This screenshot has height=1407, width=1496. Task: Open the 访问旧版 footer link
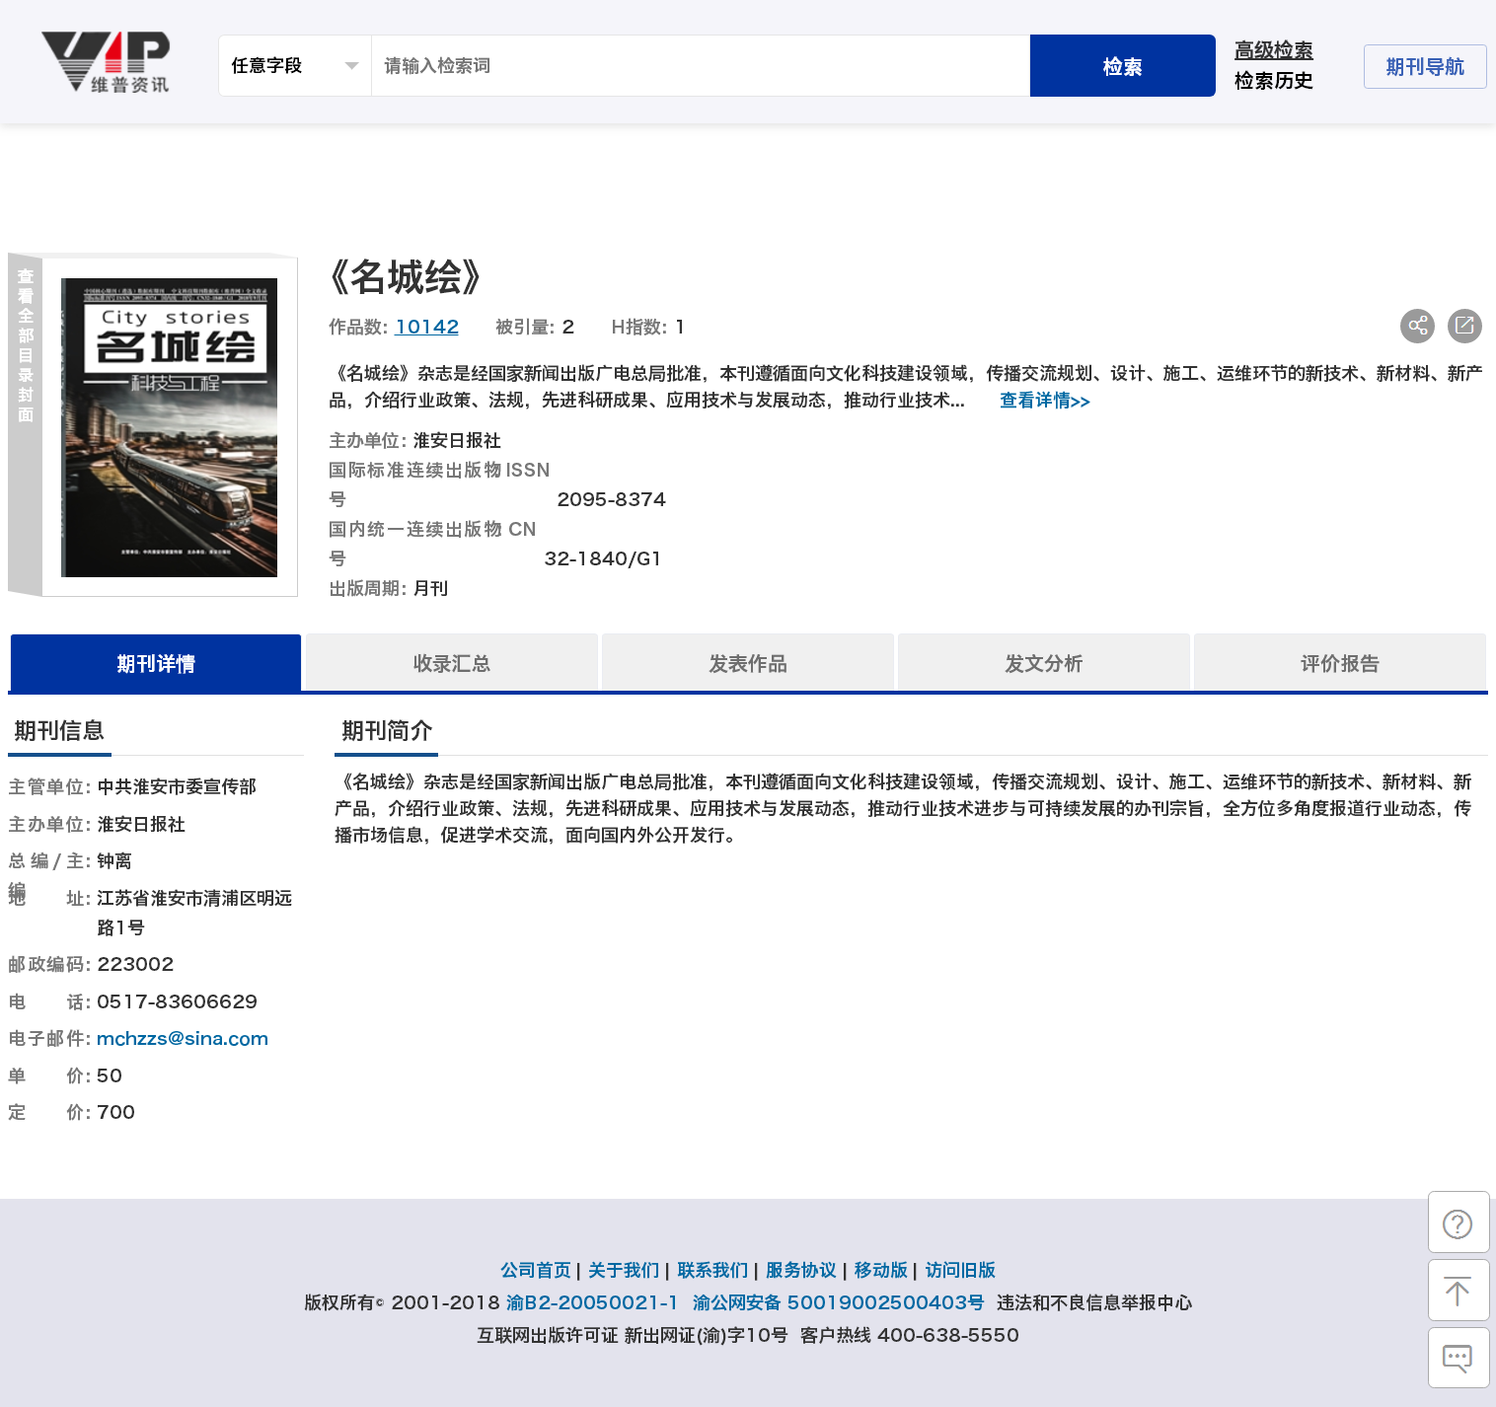coord(960,1270)
